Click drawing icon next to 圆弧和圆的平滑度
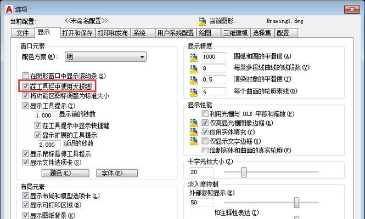The width and height of the screenshot is (365, 219). coord(193,57)
